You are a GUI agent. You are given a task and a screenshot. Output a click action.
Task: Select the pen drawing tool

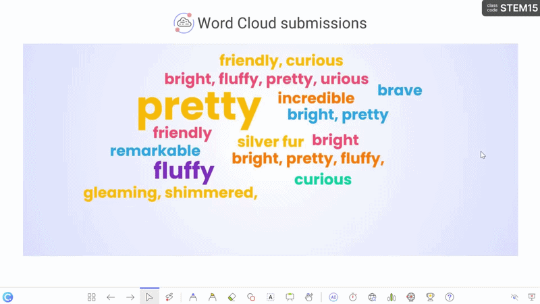tap(193, 297)
